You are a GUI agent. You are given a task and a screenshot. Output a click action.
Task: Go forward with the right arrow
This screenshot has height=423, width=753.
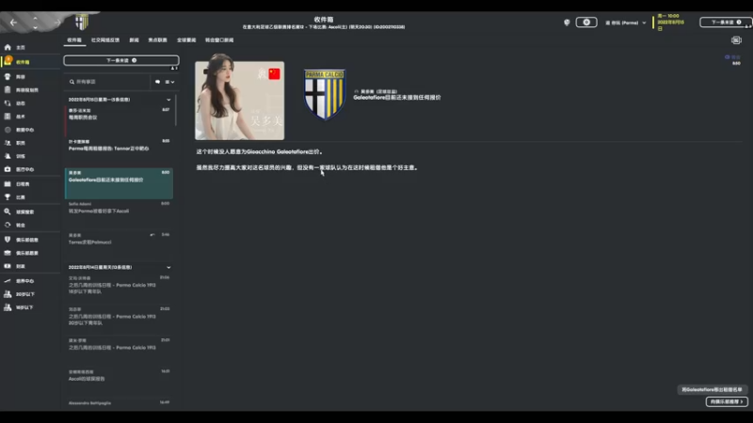pos(57,23)
